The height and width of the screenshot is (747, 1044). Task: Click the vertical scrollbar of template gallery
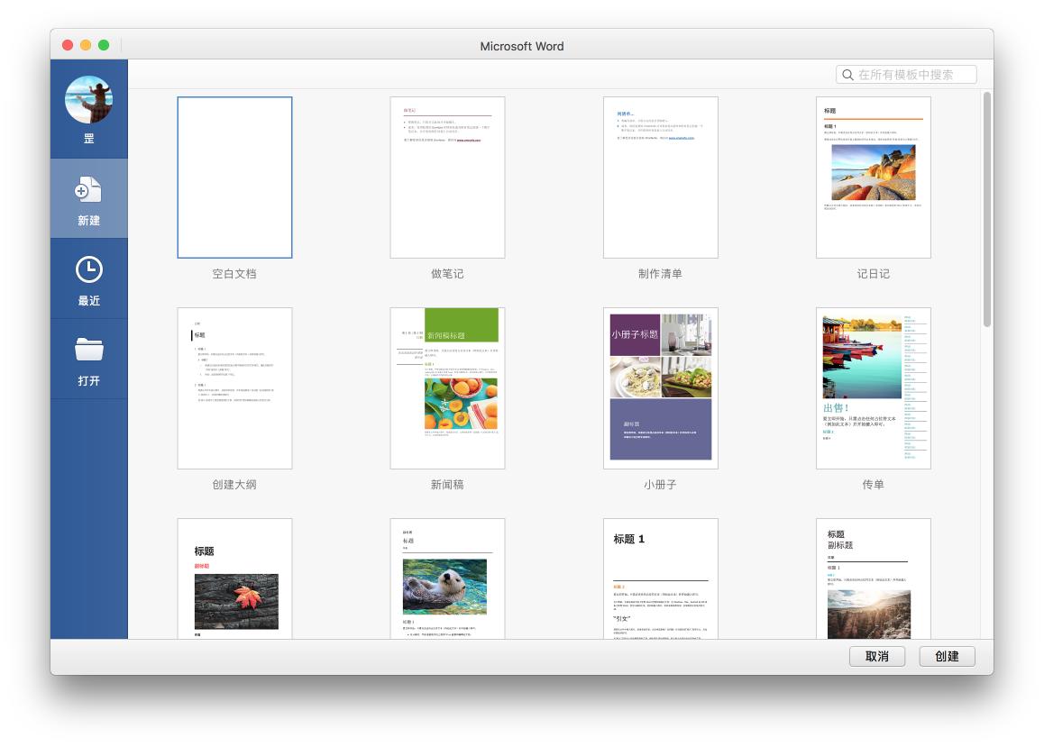tap(986, 209)
